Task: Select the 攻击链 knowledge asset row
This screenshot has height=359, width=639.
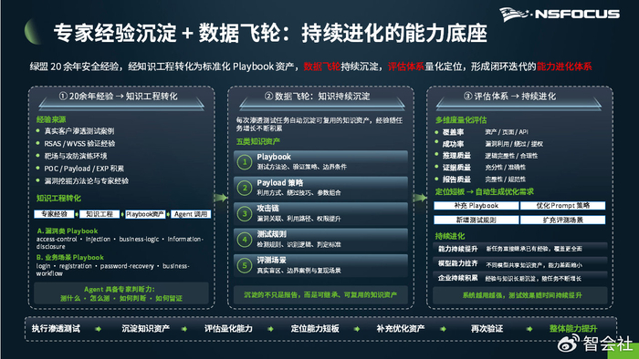Action: pos(320,213)
